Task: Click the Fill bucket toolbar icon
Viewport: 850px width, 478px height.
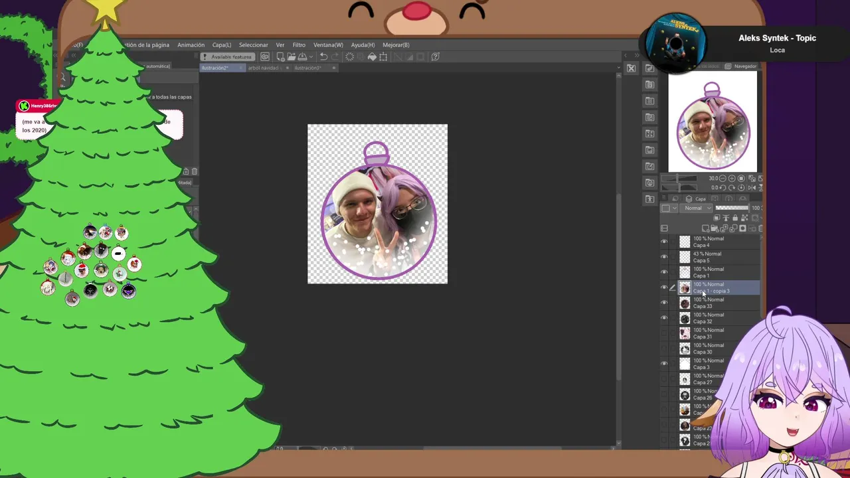Action: pyautogui.click(x=372, y=57)
